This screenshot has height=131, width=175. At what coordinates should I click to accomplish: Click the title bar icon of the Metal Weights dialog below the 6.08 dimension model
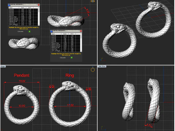51,31
